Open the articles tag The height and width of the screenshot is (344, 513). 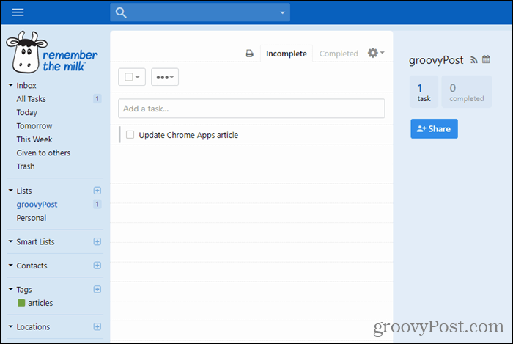point(40,303)
